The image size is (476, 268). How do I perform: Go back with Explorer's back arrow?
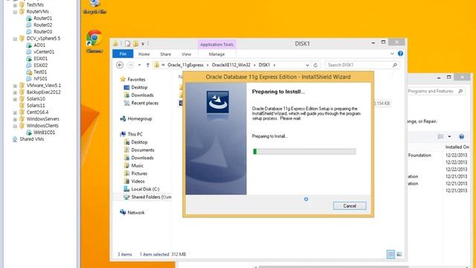[x=120, y=65]
